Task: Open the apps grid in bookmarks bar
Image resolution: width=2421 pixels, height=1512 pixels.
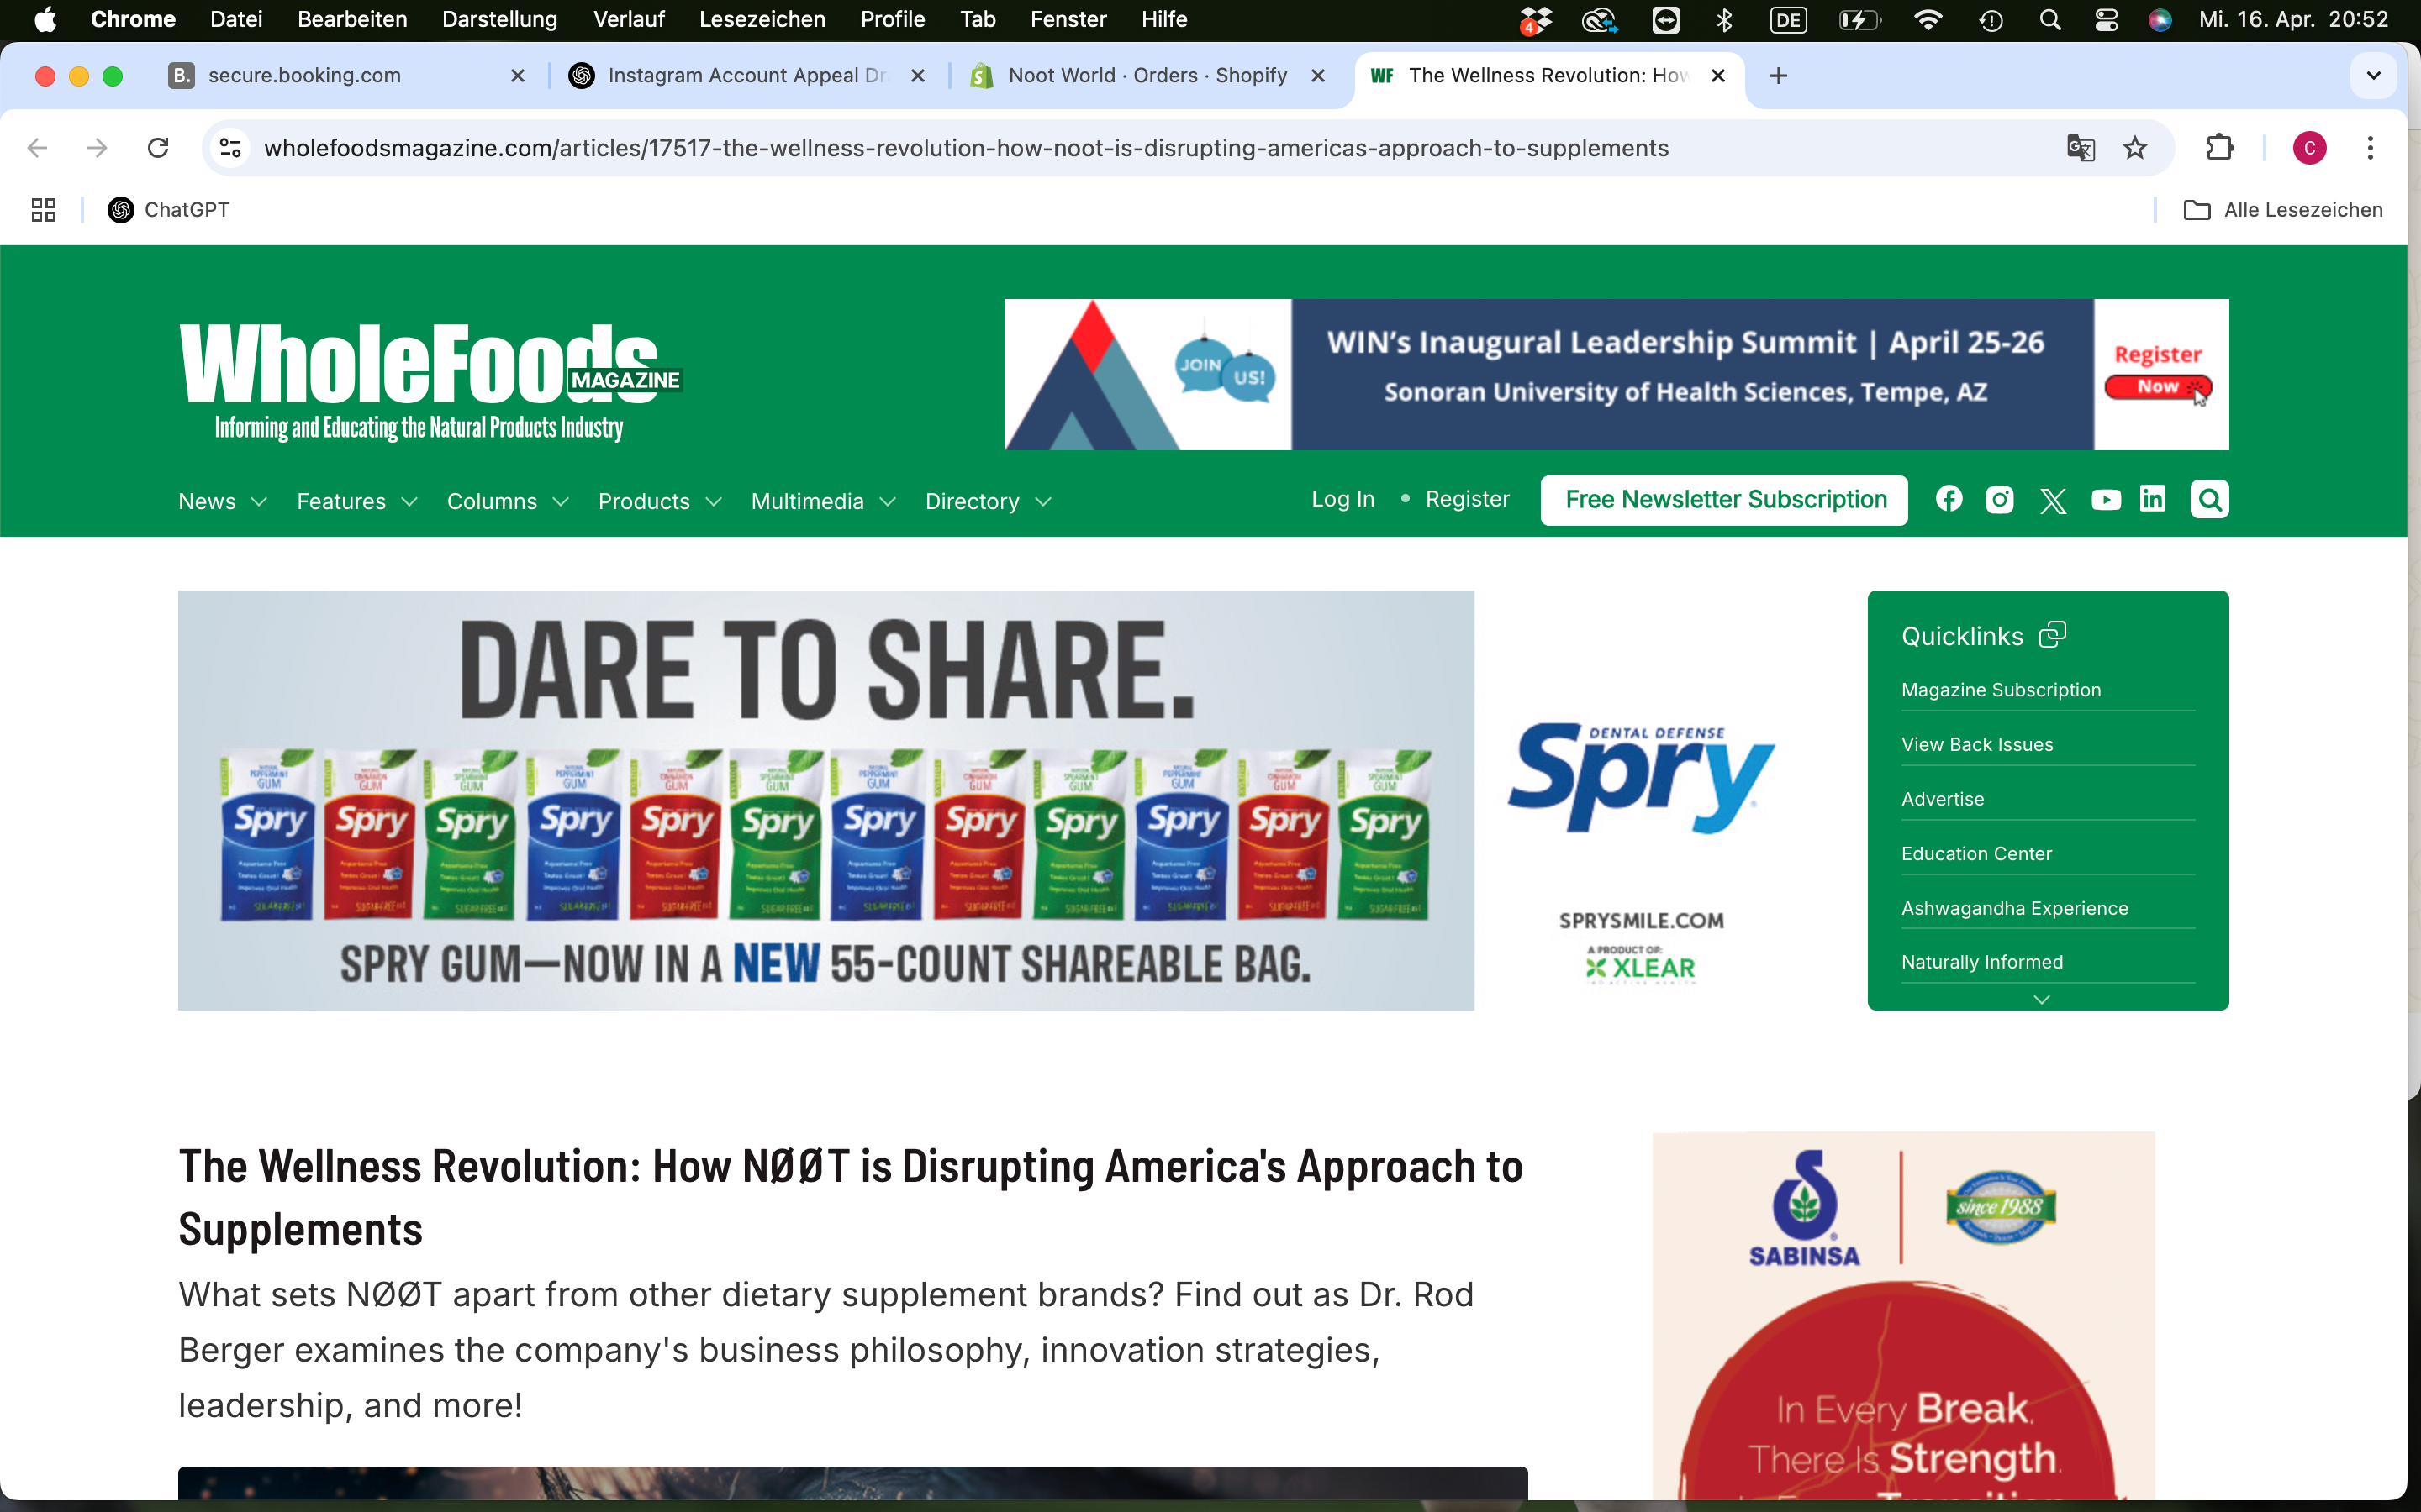Action: click(x=43, y=210)
